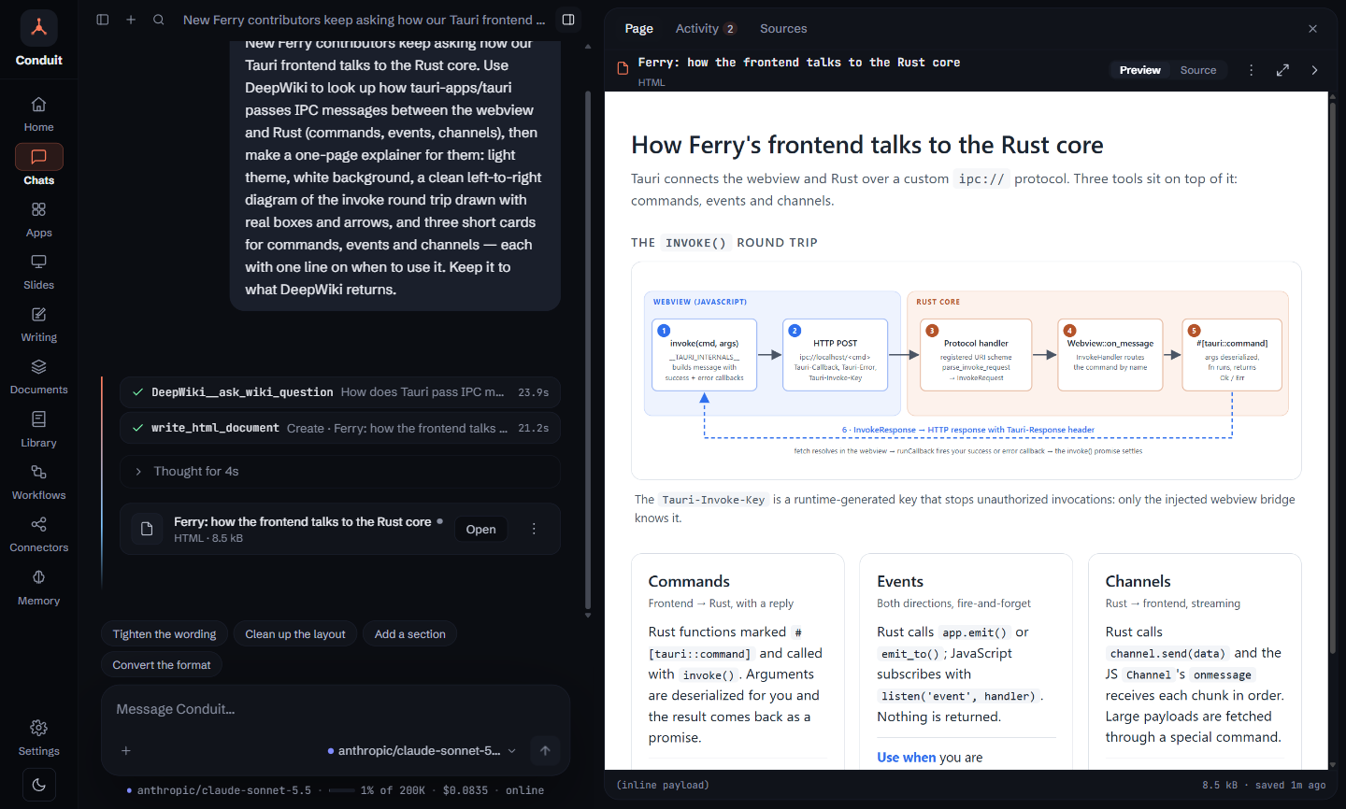Choose the 'Add a section' suggestion
The image size is (1346, 809).
click(409, 634)
